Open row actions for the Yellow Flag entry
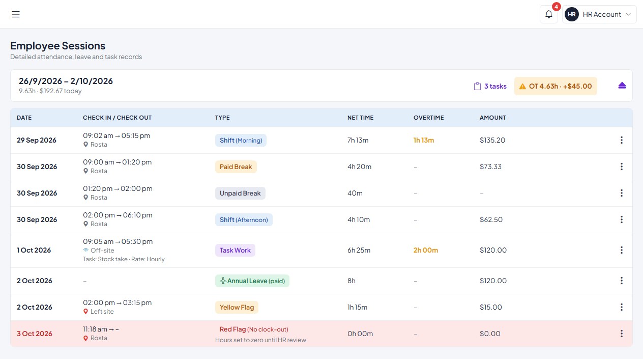 pos(622,307)
